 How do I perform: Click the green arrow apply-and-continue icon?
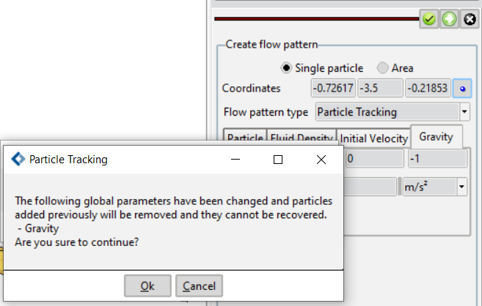coord(449,19)
